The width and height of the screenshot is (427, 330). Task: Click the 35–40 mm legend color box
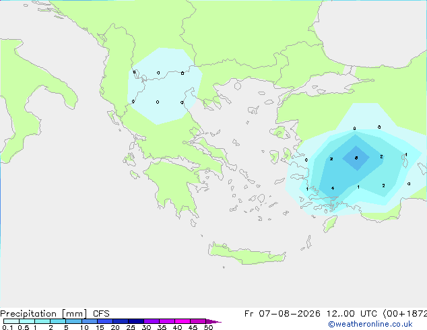click(x=167, y=321)
